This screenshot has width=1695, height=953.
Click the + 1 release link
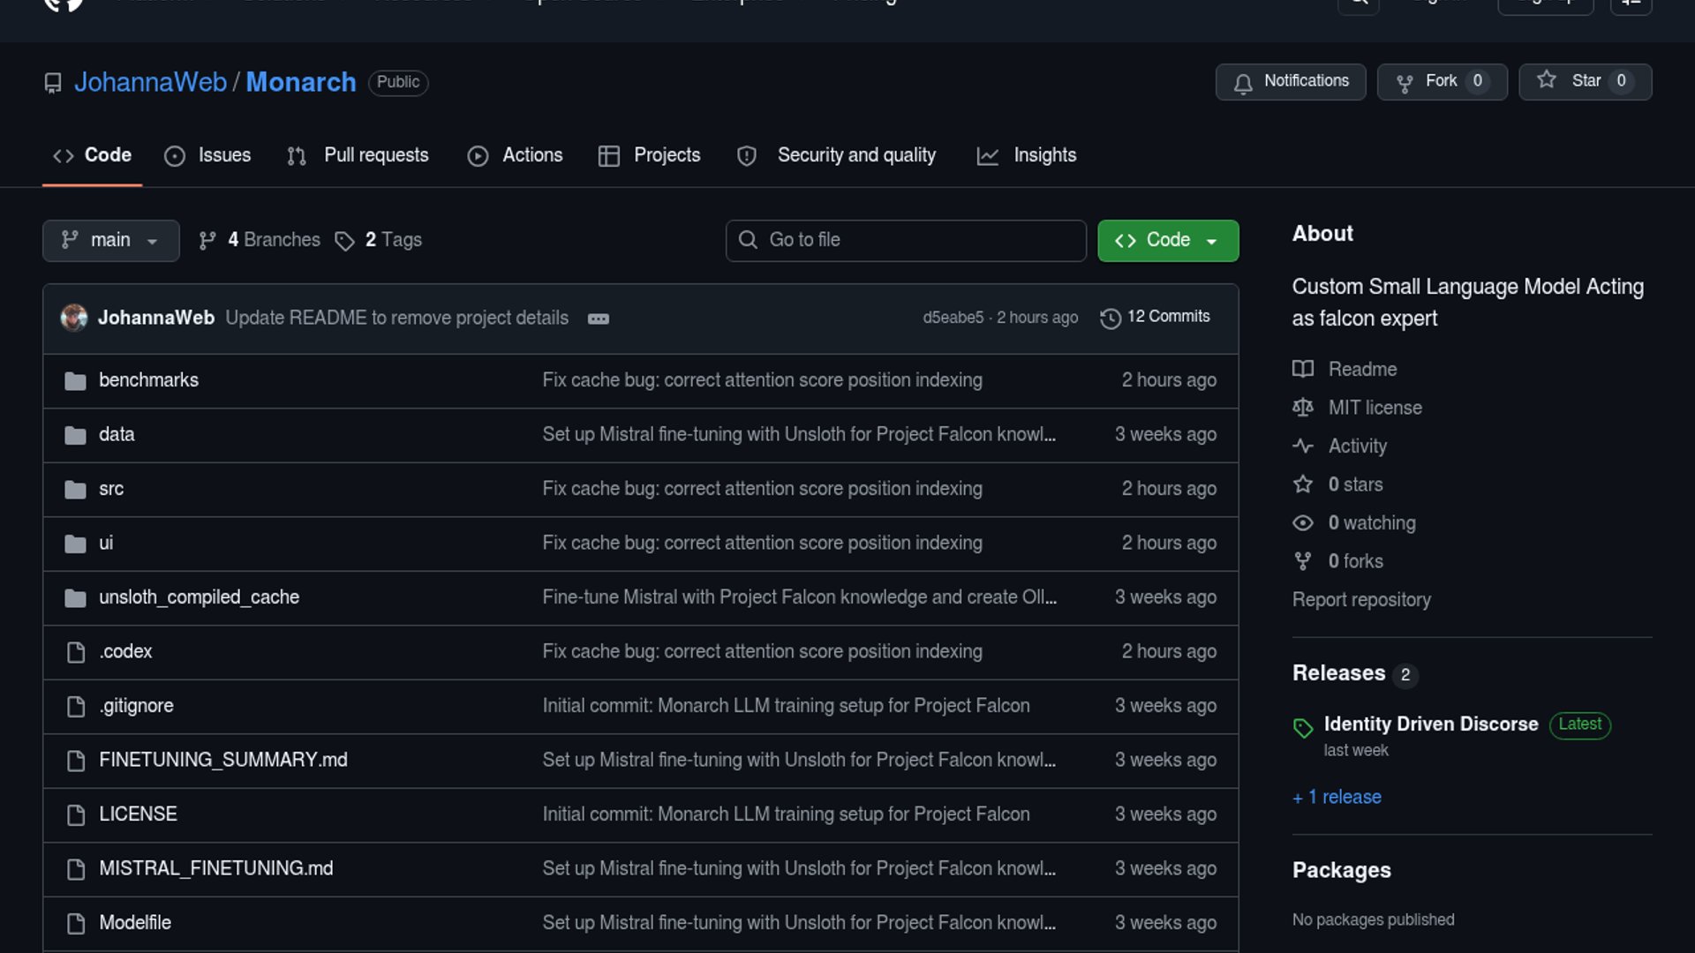(x=1337, y=797)
